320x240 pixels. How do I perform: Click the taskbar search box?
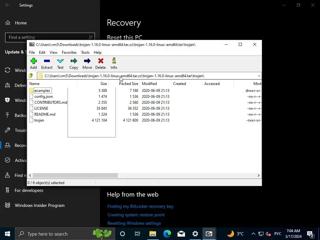65,234
